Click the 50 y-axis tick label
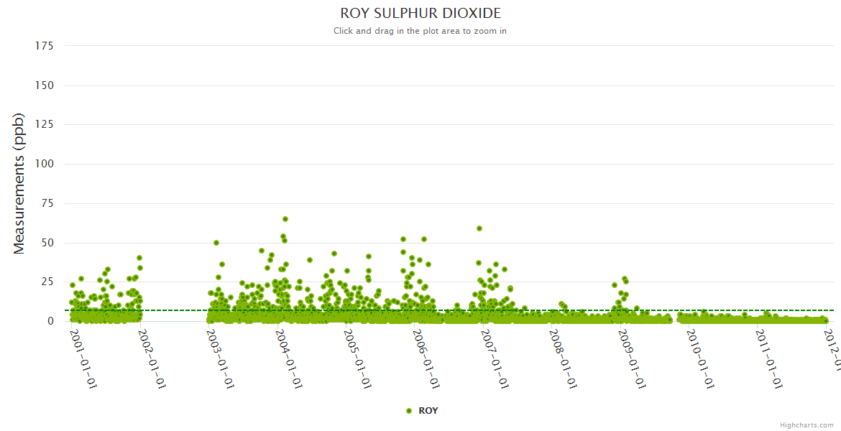This screenshot has height=431, width=841. [47, 243]
